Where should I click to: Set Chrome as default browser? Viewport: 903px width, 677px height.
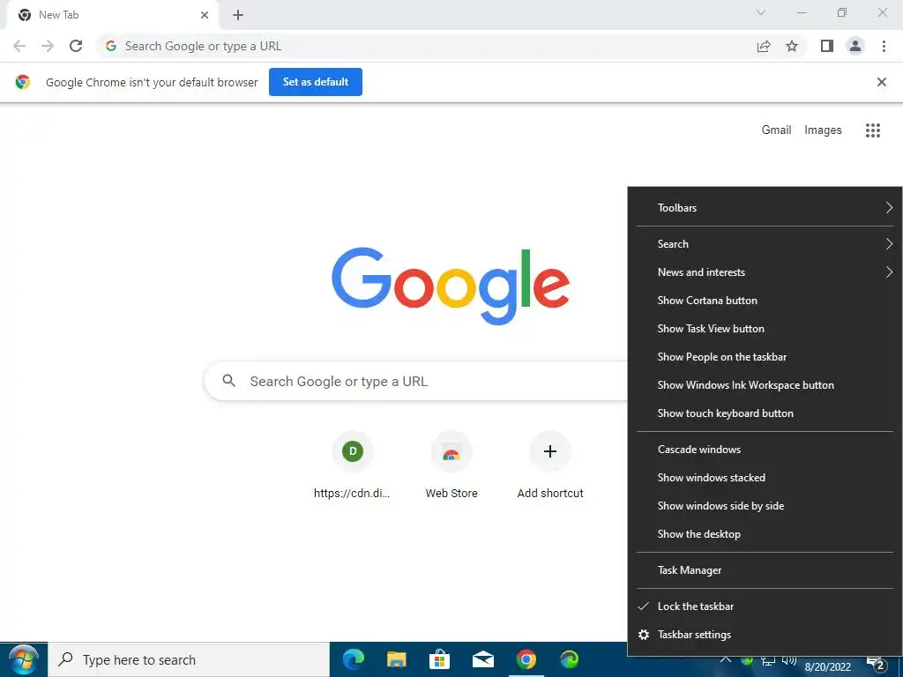click(316, 82)
